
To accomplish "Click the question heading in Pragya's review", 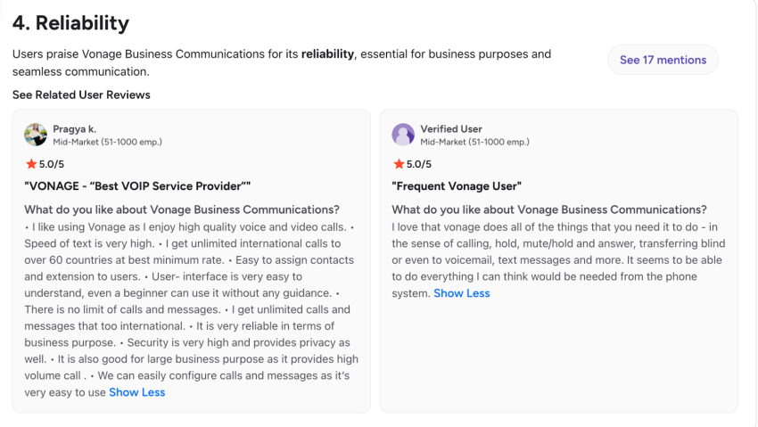I will (x=182, y=209).
